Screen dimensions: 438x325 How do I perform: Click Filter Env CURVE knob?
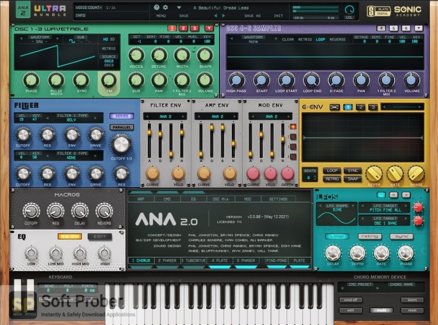coord(153,173)
